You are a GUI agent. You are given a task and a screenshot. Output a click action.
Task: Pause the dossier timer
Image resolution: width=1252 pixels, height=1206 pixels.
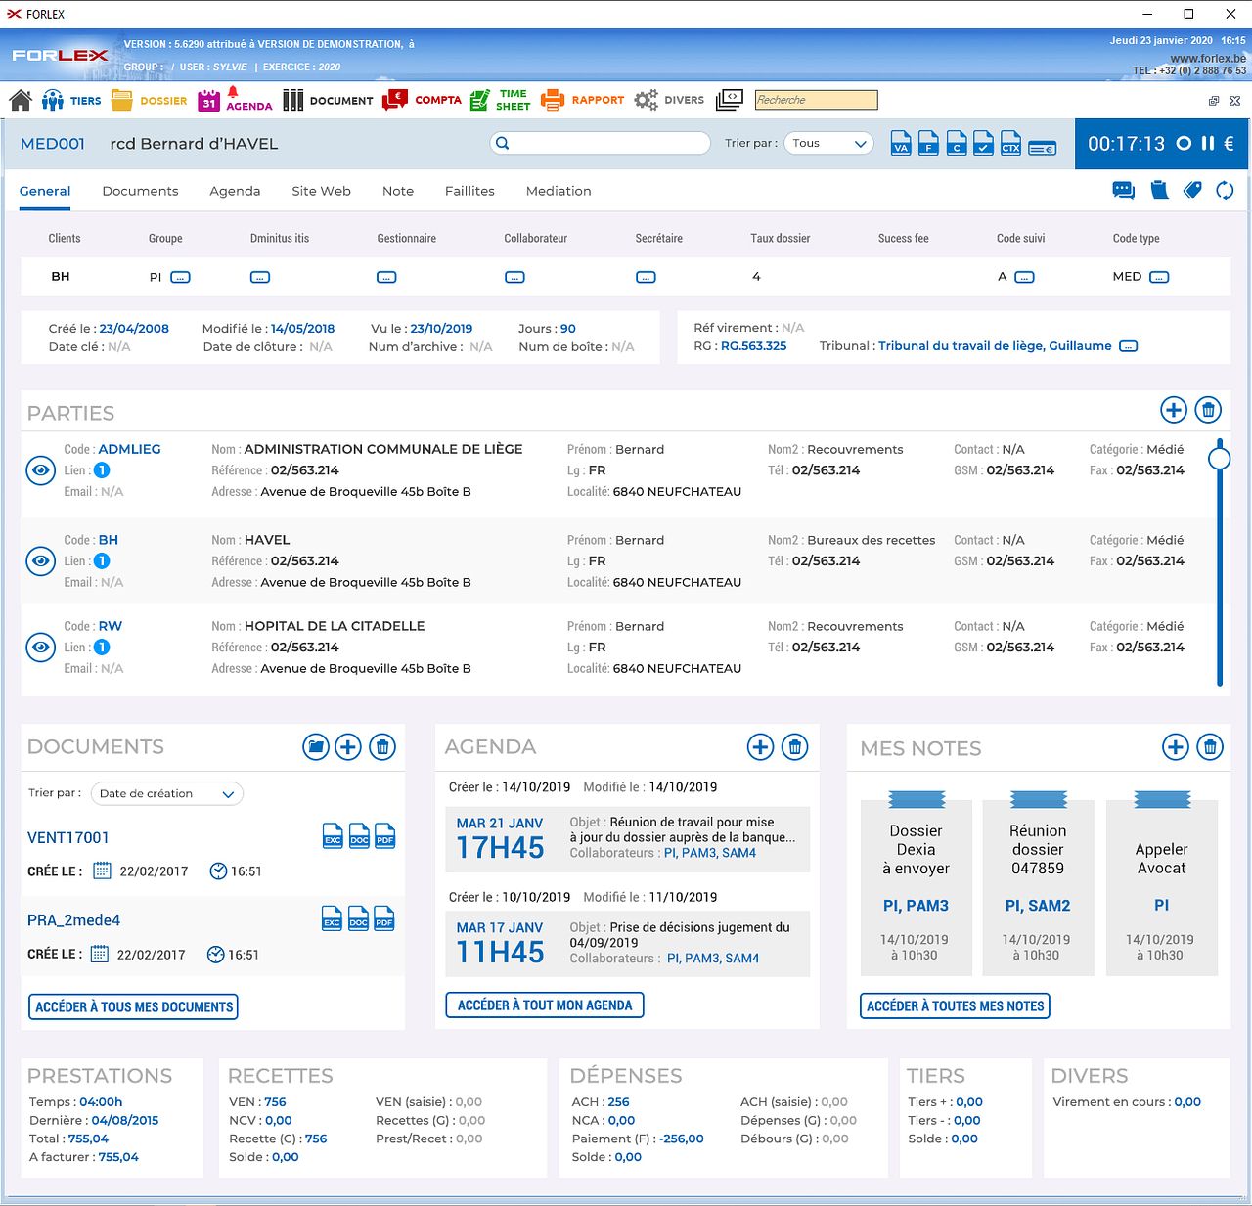click(x=1207, y=143)
